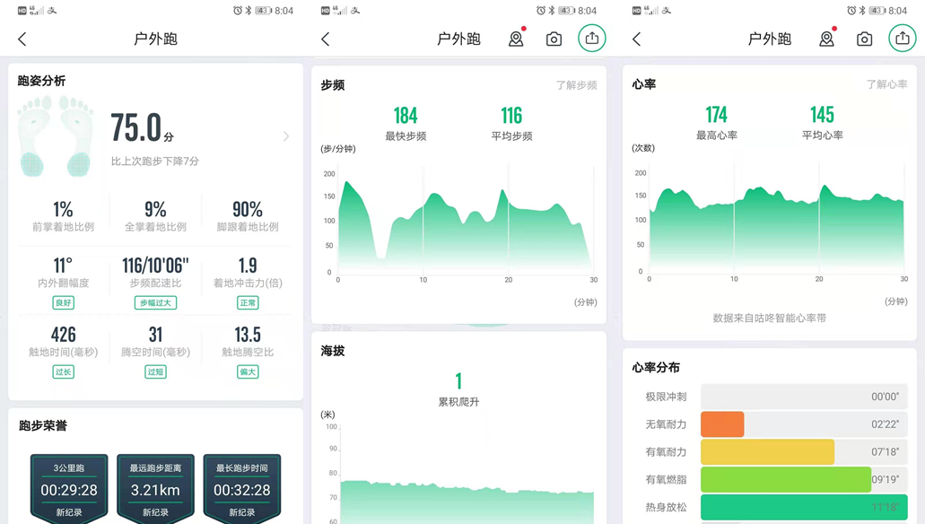The image size is (925, 524).
Task: Tap 全掌着地比例 9% value
Action: pyautogui.click(x=155, y=209)
